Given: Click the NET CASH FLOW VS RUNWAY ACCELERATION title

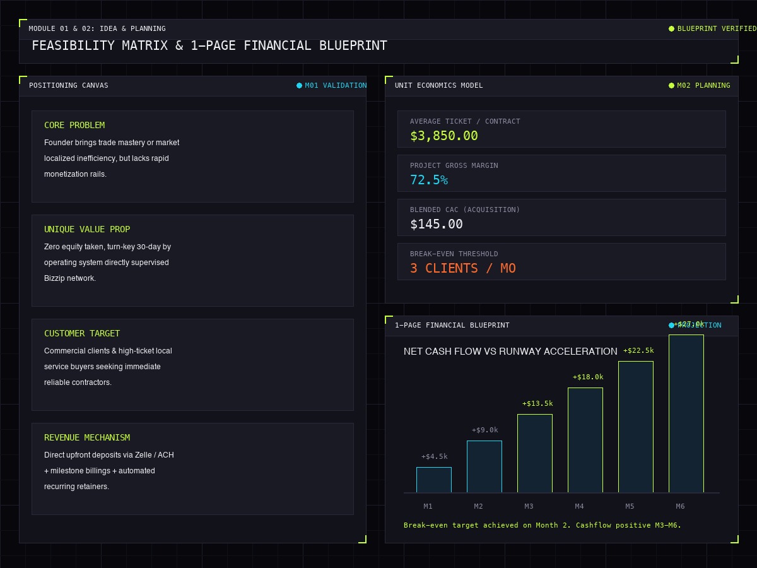Looking at the screenshot, I should (x=510, y=352).
